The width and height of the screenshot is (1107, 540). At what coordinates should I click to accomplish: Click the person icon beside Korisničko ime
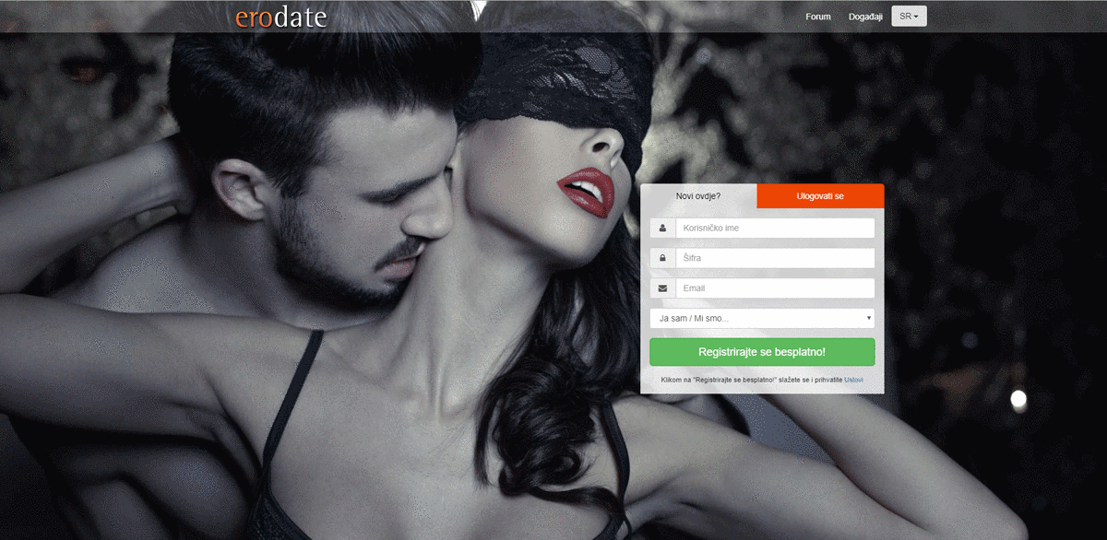coord(662,227)
